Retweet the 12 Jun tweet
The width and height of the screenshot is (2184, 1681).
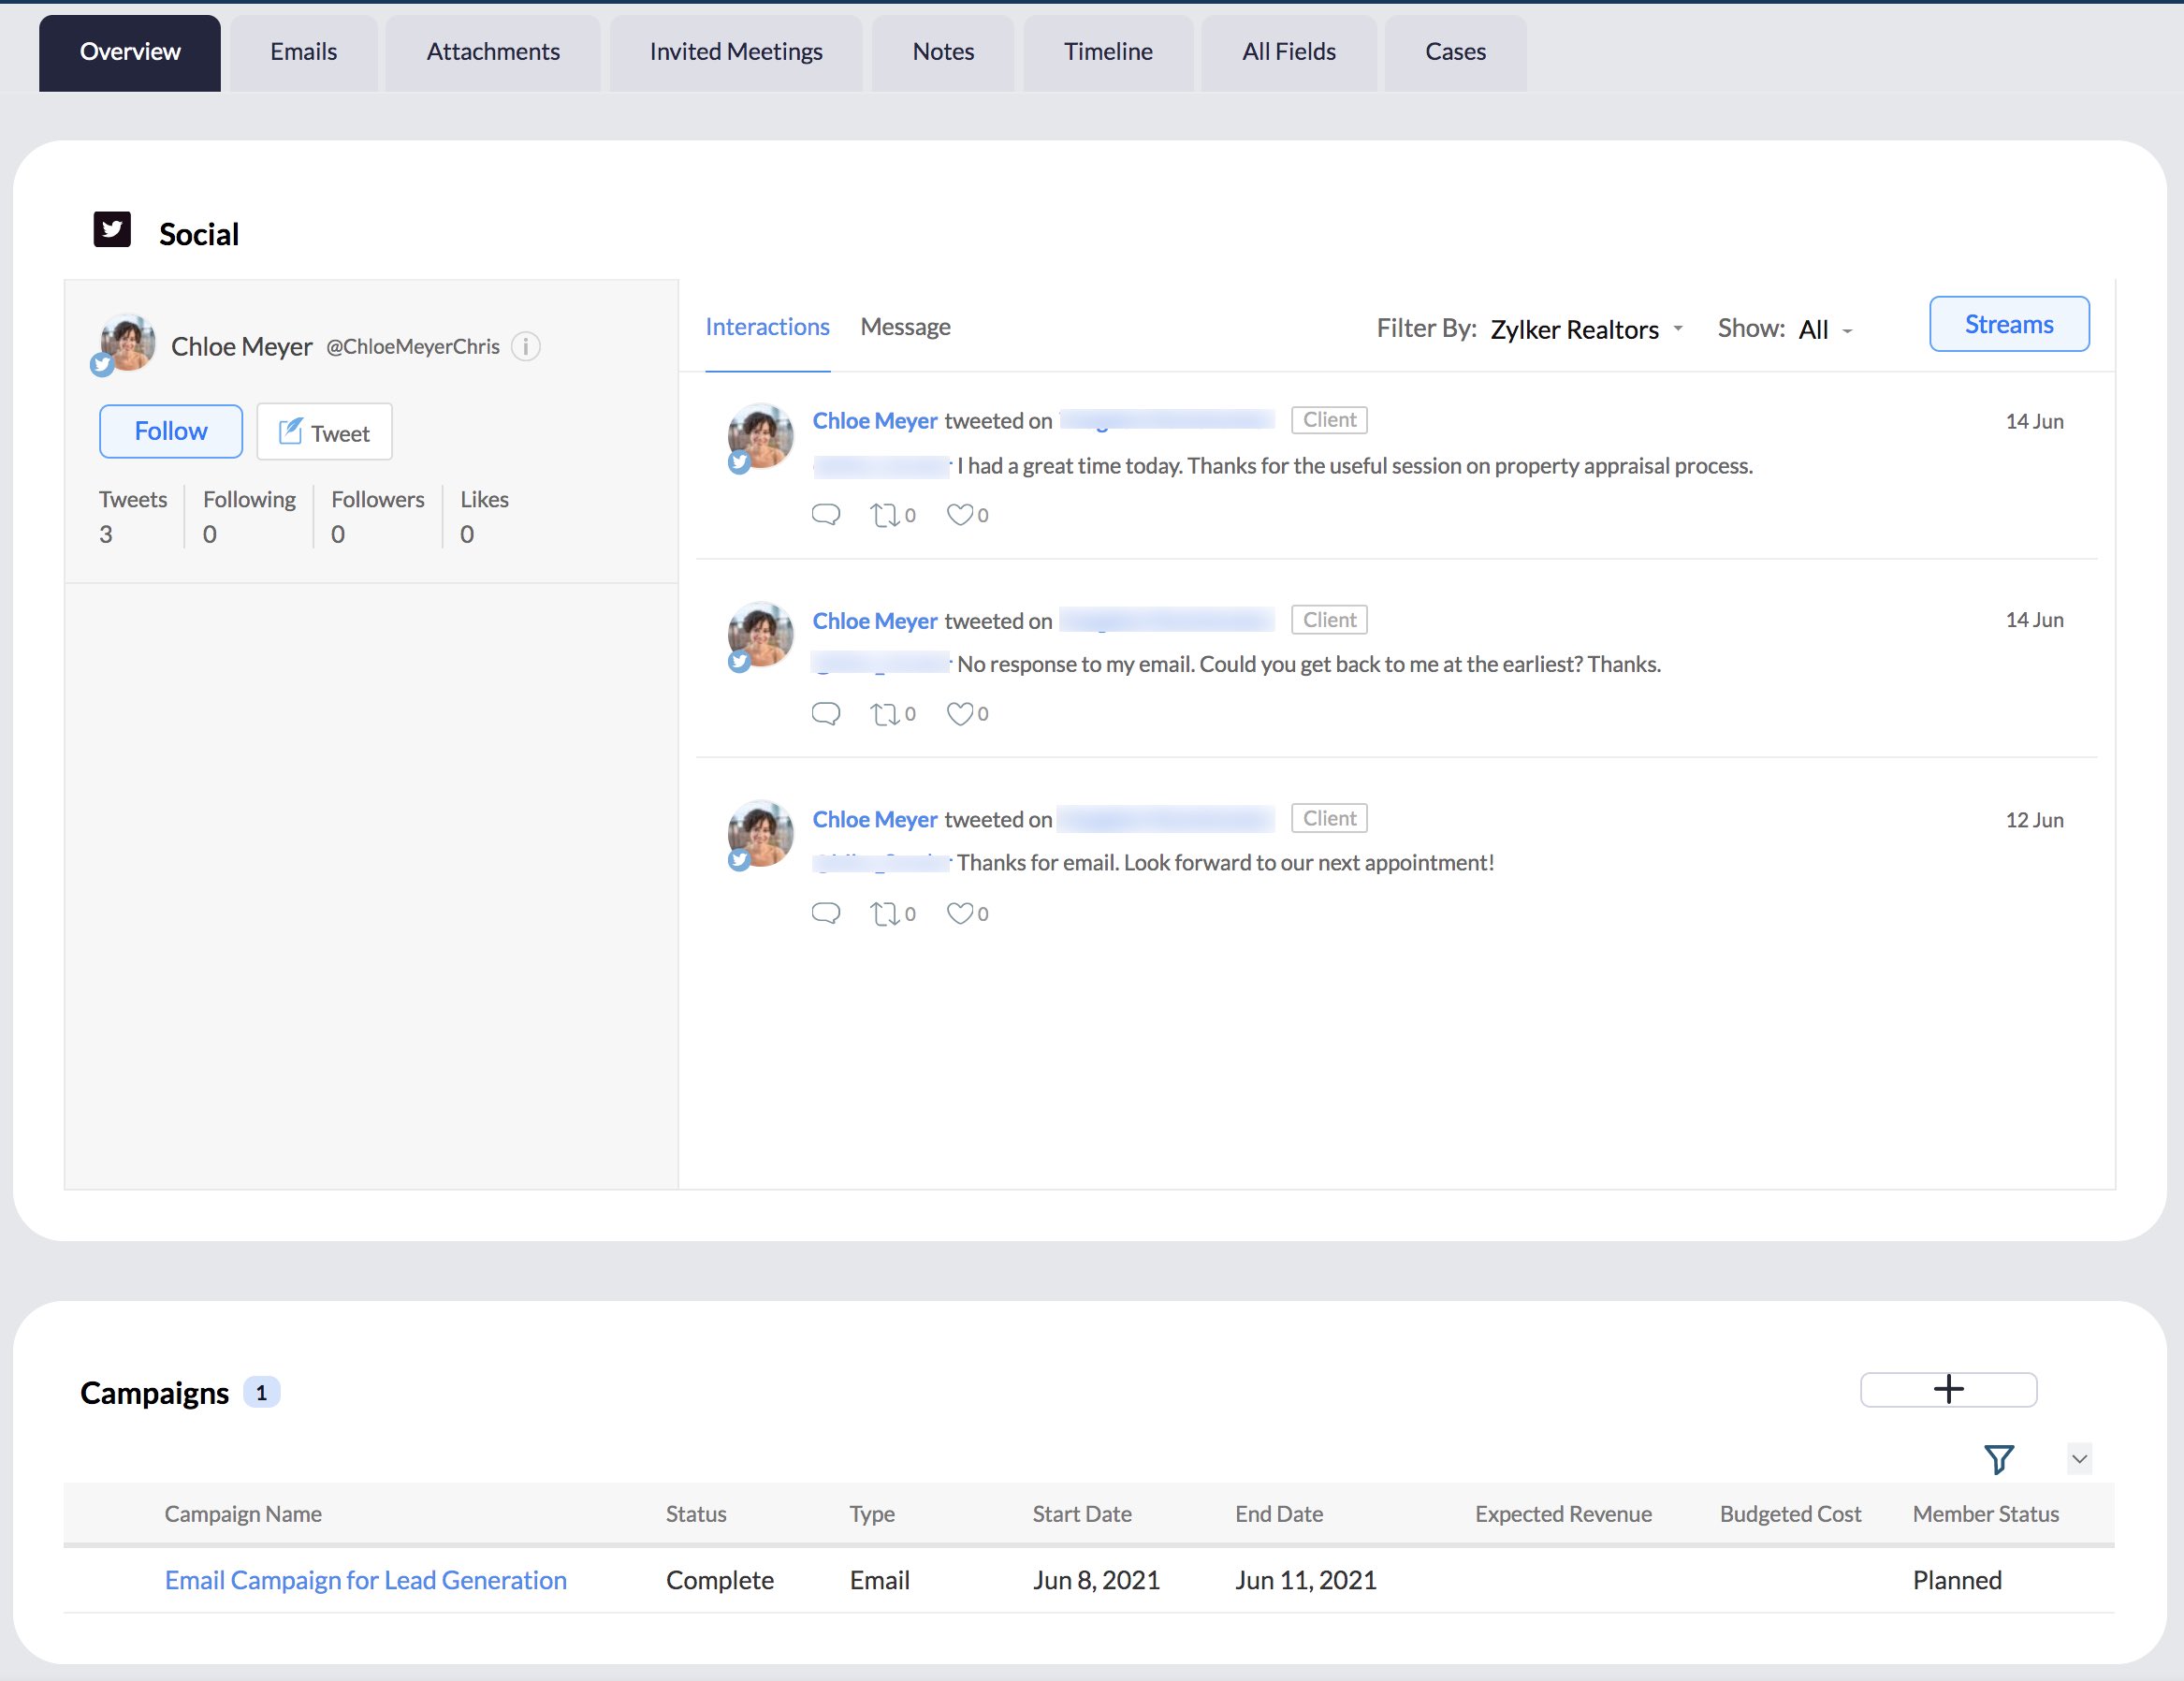tap(888, 912)
